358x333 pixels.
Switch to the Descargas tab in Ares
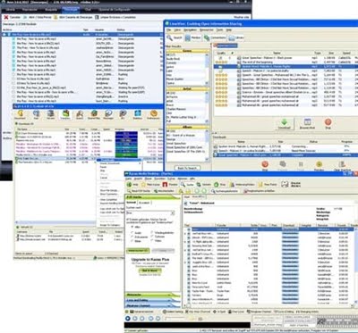point(71,10)
